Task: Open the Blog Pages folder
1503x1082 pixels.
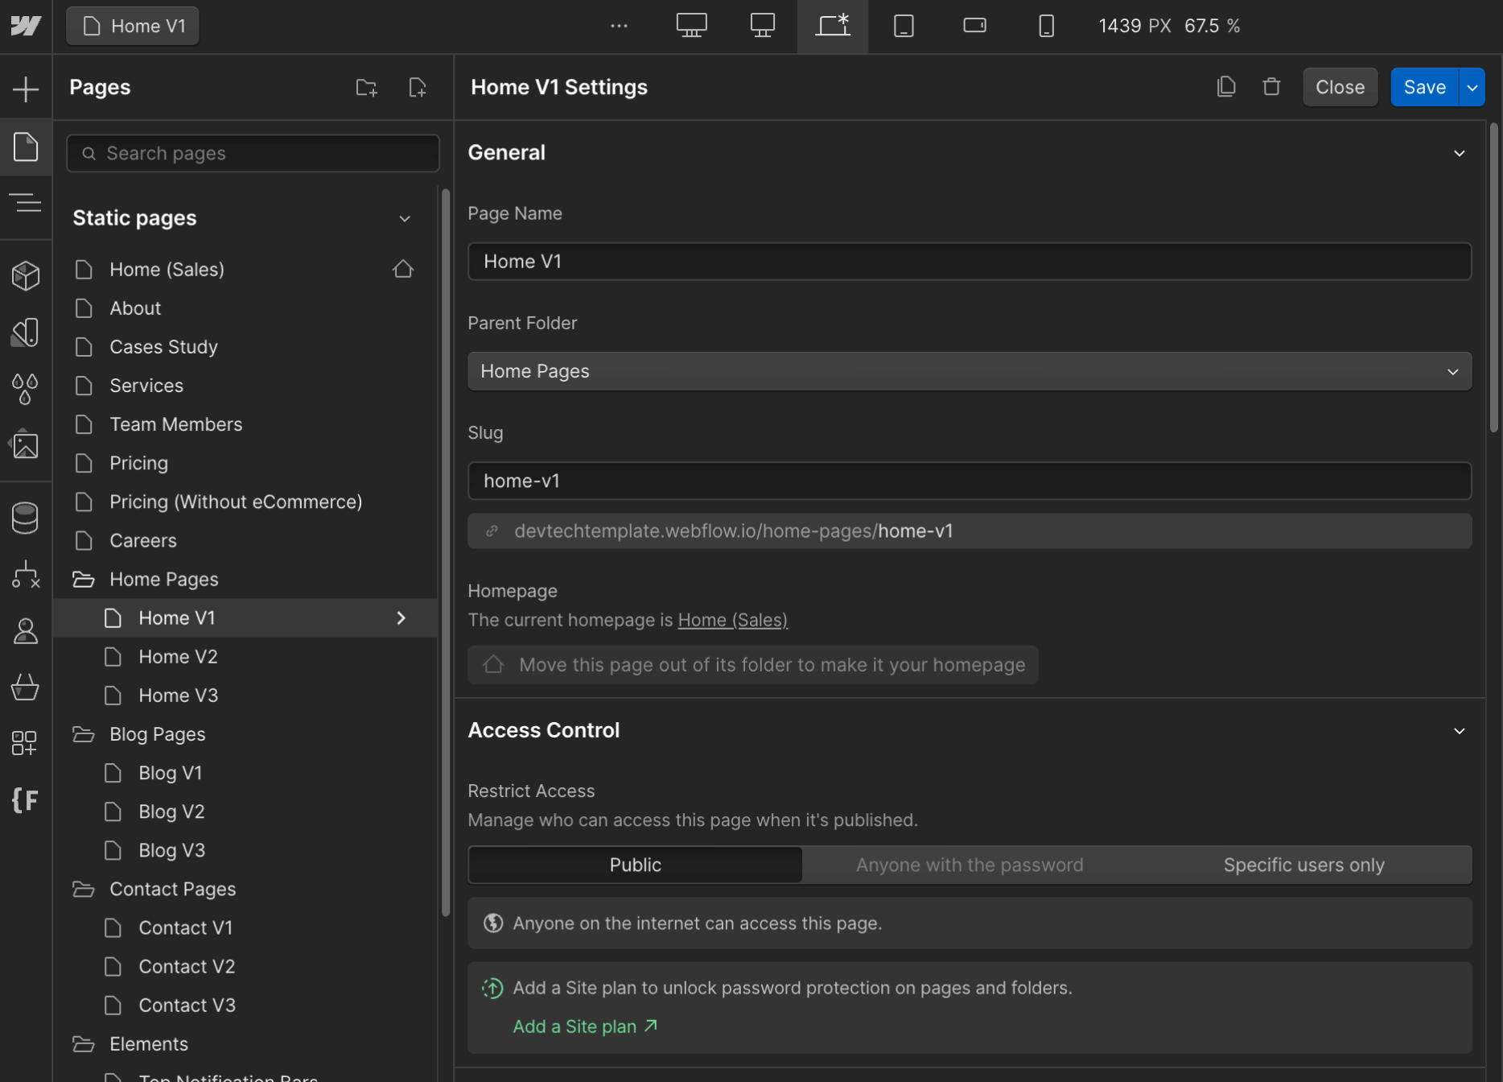Action: pos(157,733)
